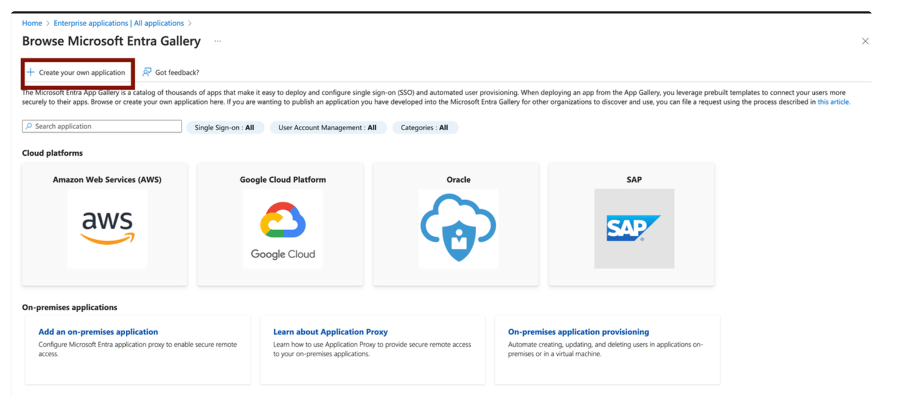Open the Categories: All filter

tap(425, 127)
